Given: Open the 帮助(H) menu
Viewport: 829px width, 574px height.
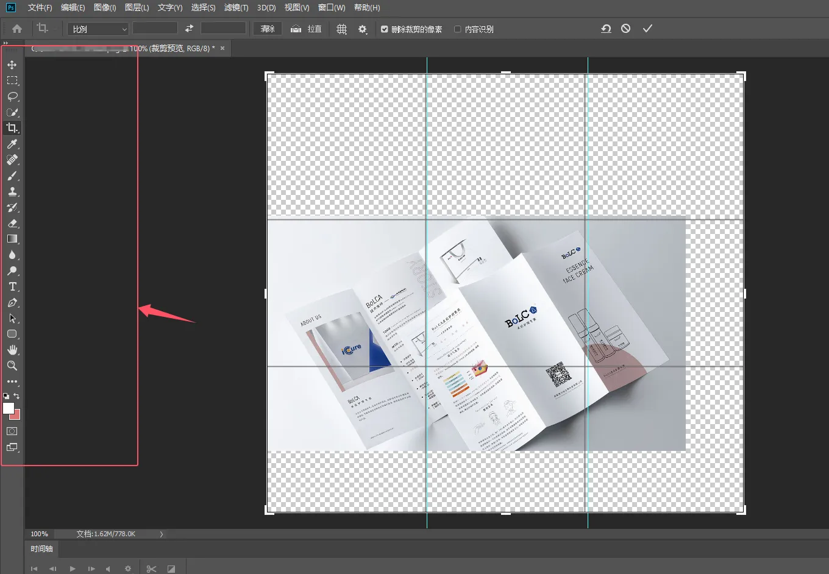Looking at the screenshot, I should coord(367,7).
